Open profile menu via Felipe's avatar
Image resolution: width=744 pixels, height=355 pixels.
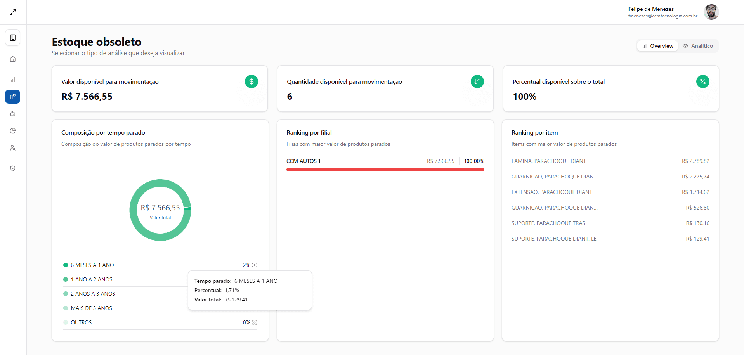(711, 12)
